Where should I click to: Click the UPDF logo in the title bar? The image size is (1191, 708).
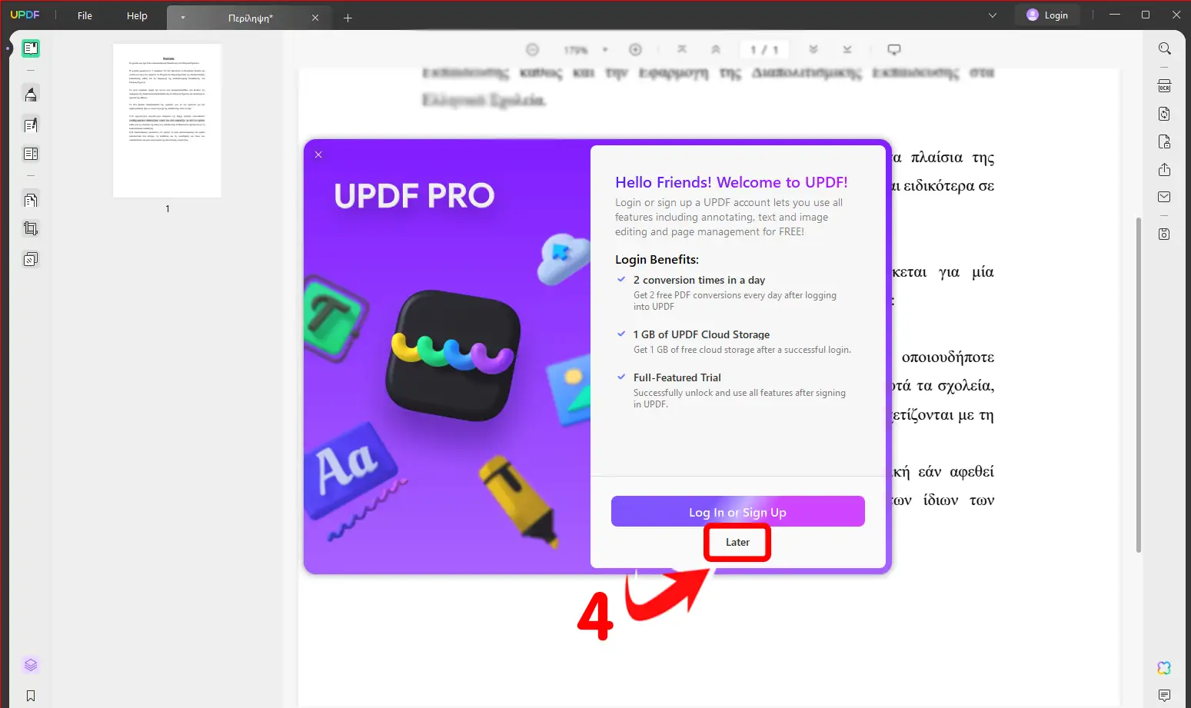click(25, 15)
